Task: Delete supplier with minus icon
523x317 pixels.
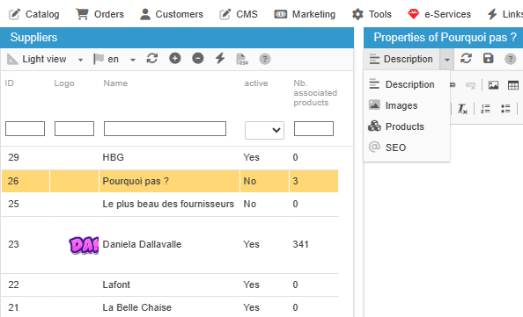Action: click(198, 59)
